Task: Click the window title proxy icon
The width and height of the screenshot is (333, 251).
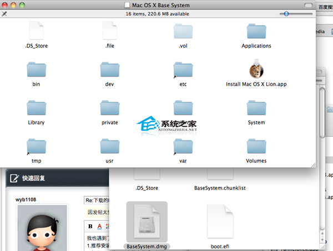Action: (x=127, y=5)
